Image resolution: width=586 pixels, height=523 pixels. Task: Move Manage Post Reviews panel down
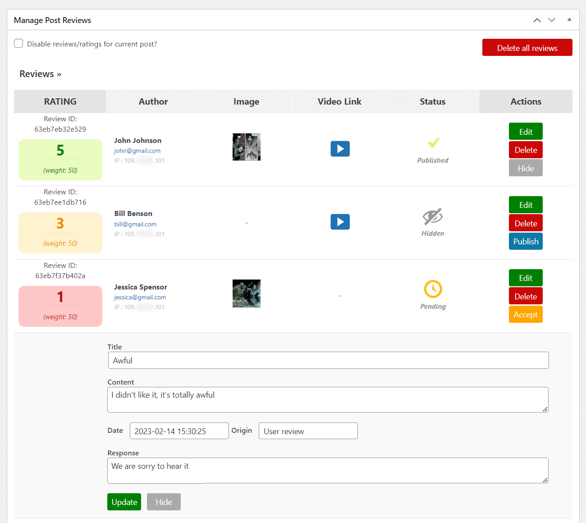[x=552, y=20]
